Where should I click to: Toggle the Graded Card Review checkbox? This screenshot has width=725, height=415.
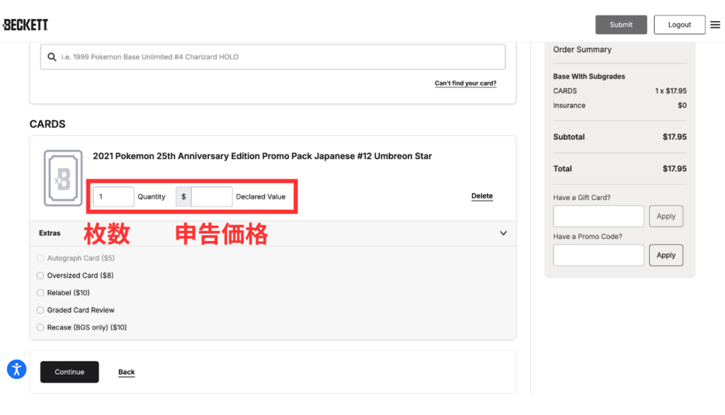tap(40, 310)
